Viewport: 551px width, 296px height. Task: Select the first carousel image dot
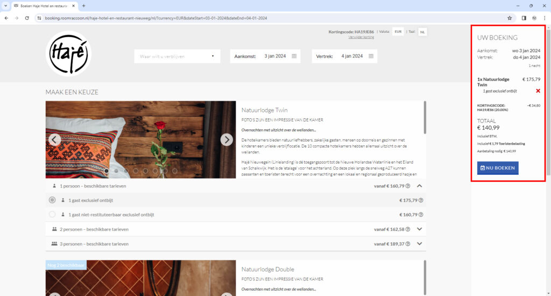point(107,171)
